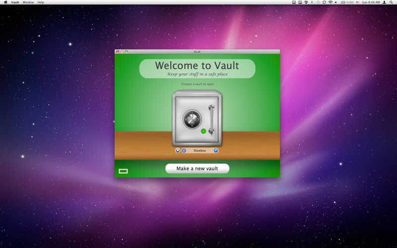Click the Welcome to Vault heading

tap(197, 65)
